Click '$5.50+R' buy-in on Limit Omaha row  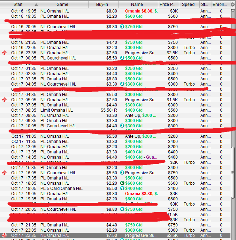109,110
